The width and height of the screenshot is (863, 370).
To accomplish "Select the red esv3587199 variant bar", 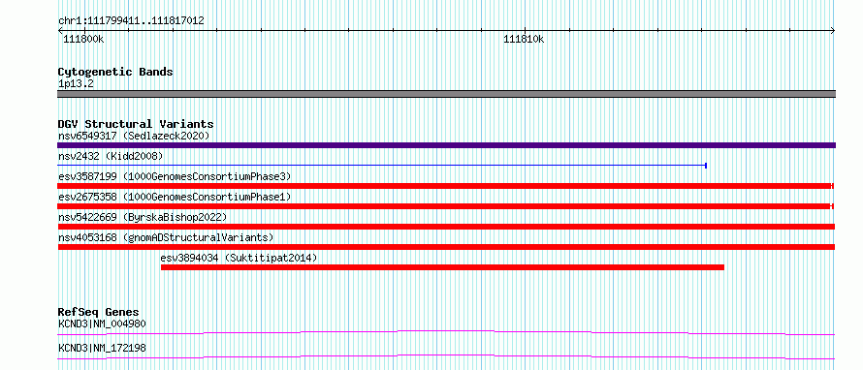I will tap(445, 186).
